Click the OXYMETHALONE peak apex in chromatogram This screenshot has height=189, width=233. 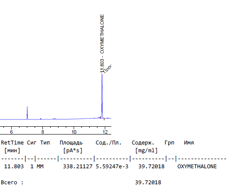[102, 74]
